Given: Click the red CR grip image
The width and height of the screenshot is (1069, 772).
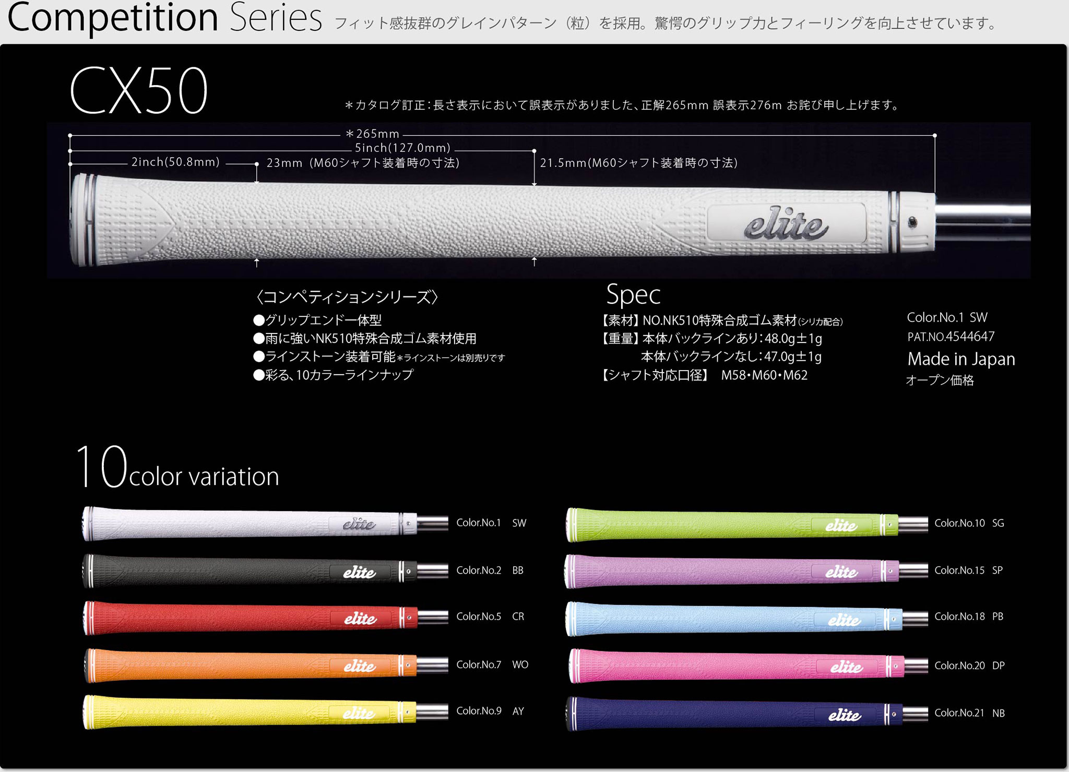Looking at the screenshot, I should coord(265,617).
